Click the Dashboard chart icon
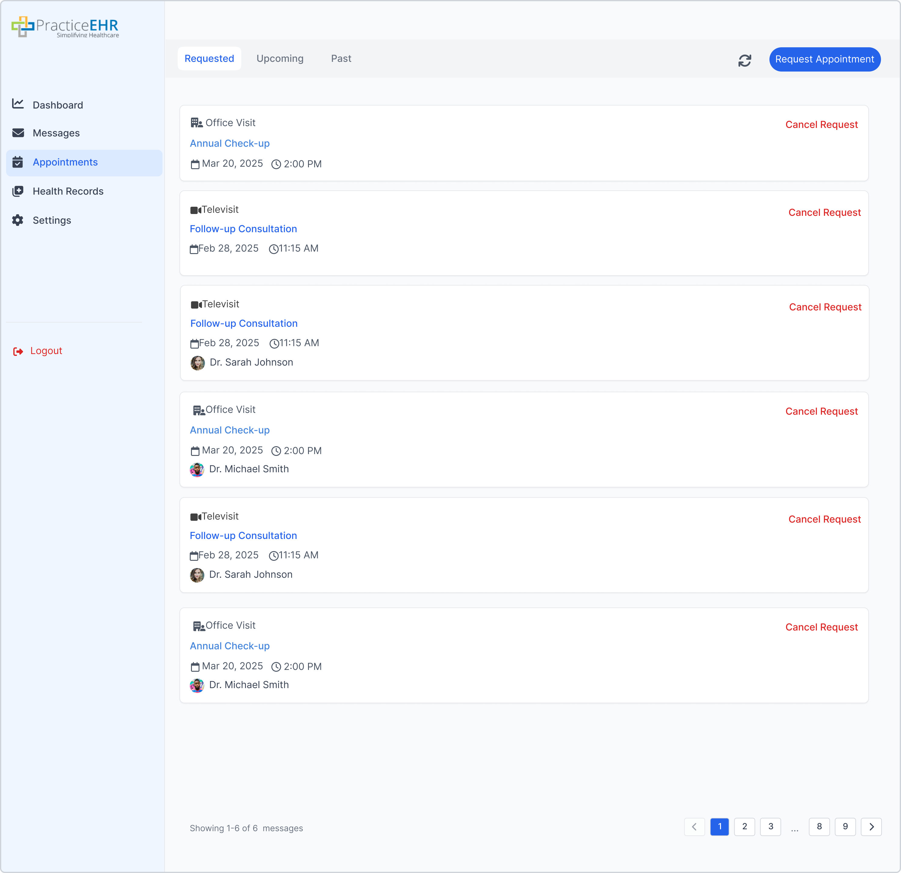This screenshot has height=873, width=901. pyautogui.click(x=18, y=104)
